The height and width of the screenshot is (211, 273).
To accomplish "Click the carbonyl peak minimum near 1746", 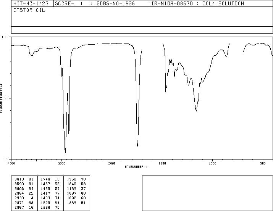I will coord(137,146).
